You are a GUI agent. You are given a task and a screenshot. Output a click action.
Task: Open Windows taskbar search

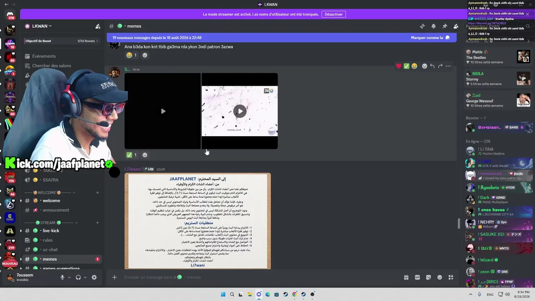pos(232,294)
